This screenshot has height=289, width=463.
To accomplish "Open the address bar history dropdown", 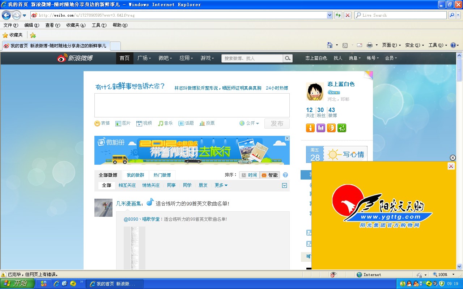I will point(330,15).
